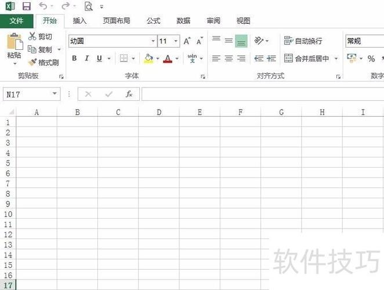Open 对齐方式 dialog launcher

[x=338, y=77]
